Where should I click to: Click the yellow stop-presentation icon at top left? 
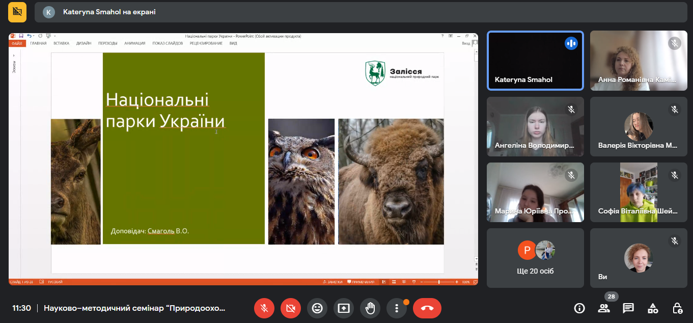(x=17, y=12)
